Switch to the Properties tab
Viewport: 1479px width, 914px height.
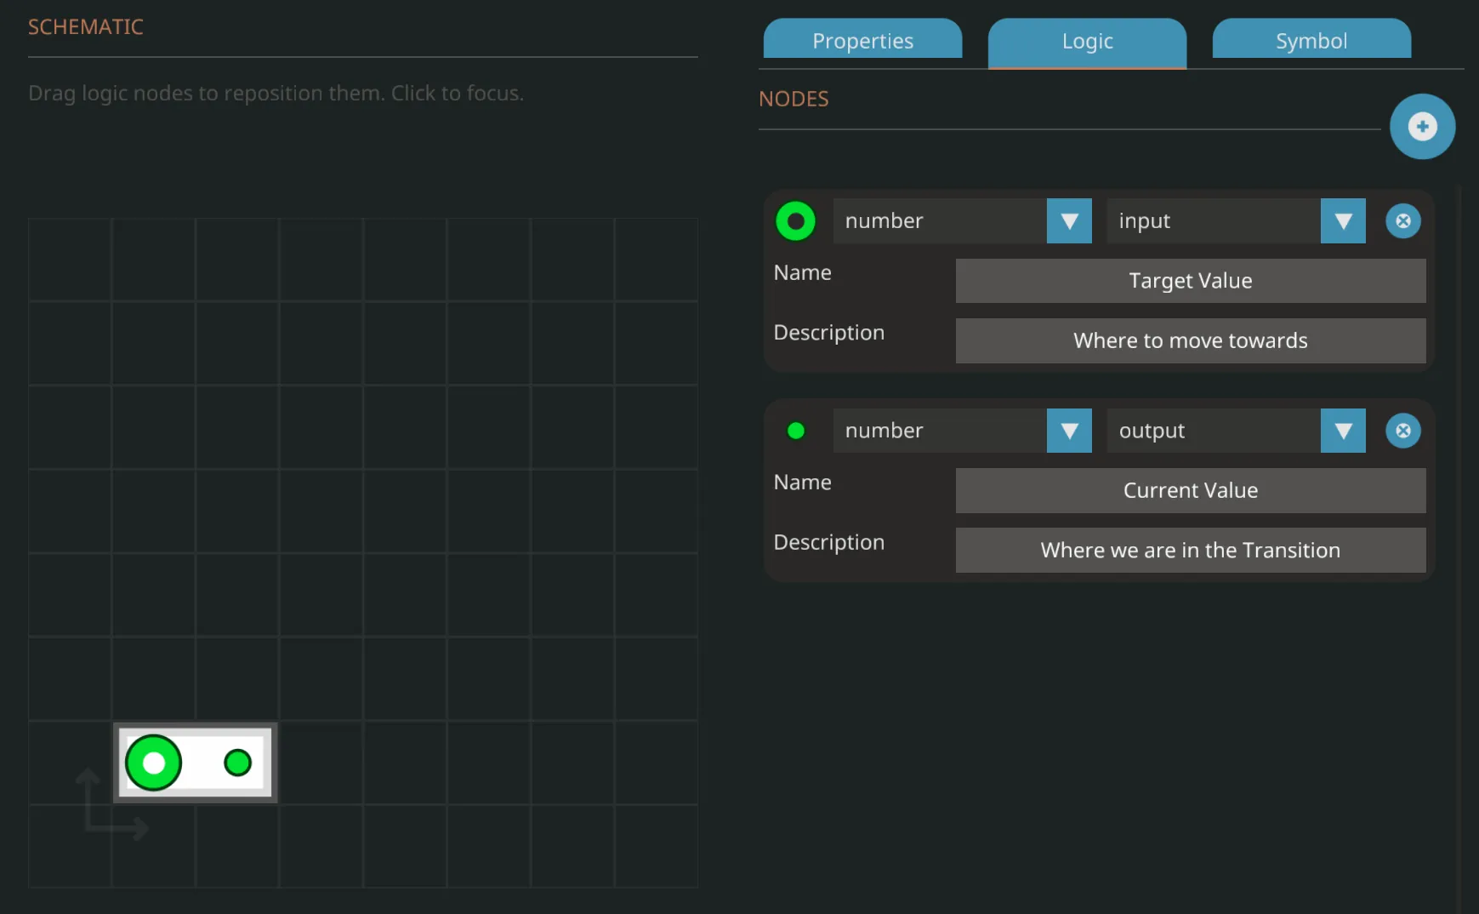(862, 40)
